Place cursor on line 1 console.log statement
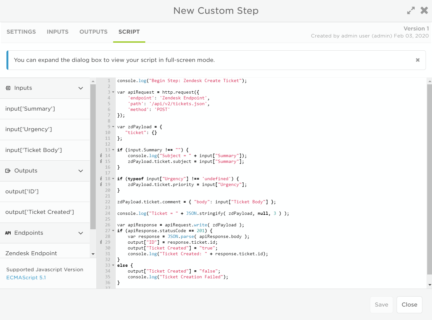 click(182, 81)
